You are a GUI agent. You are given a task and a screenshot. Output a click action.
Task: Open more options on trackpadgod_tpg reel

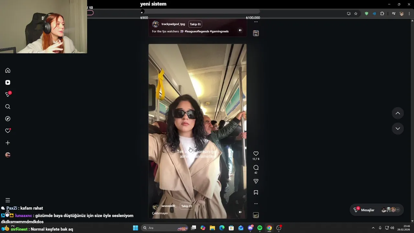(x=256, y=22)
